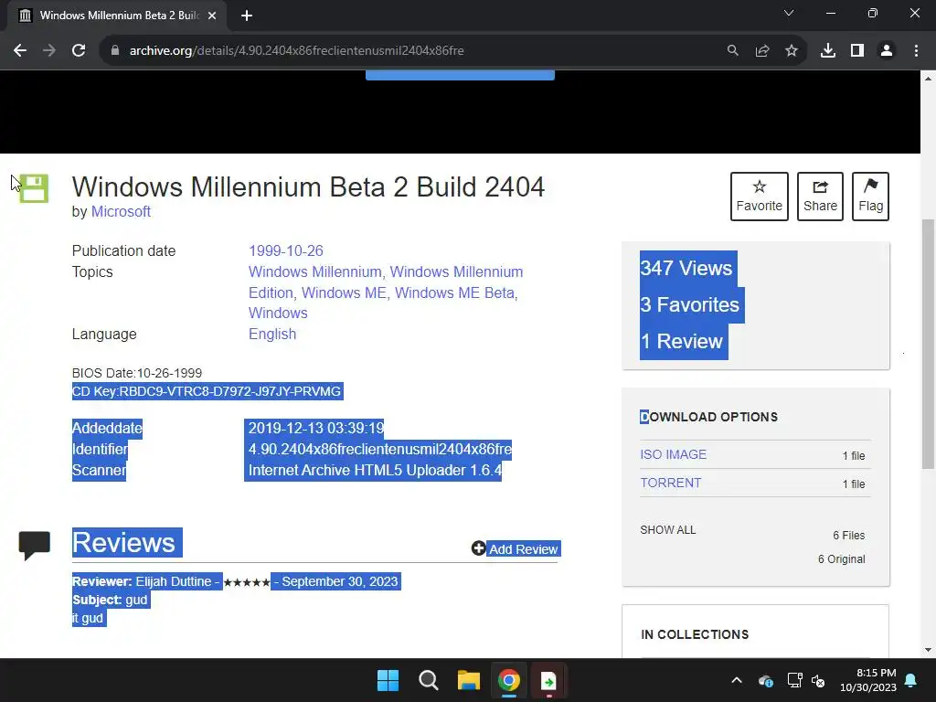Open the Windows Start menu
The height and width of the screenshot is (702, 936).
(x=388, y=680)
